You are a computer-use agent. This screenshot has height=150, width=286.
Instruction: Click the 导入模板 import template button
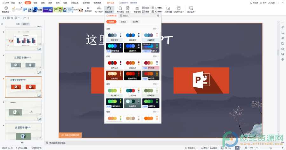click(157, 8)
